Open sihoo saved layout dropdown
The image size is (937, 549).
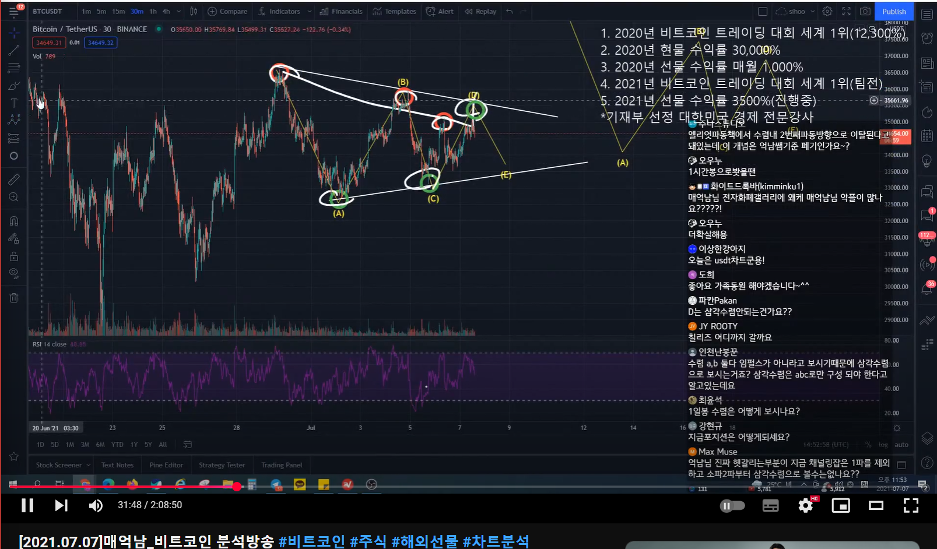[x=795, y=11]
